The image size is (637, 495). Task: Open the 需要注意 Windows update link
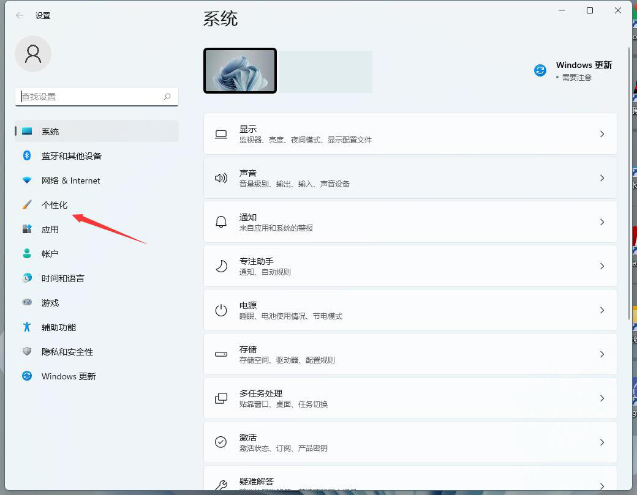pos(576,77)
